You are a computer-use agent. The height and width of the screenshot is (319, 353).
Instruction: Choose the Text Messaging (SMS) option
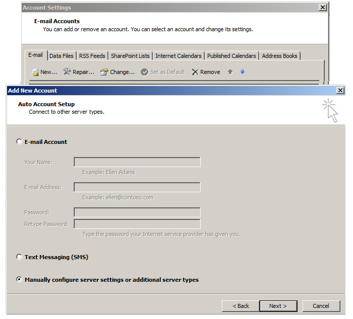coord(20,257)
